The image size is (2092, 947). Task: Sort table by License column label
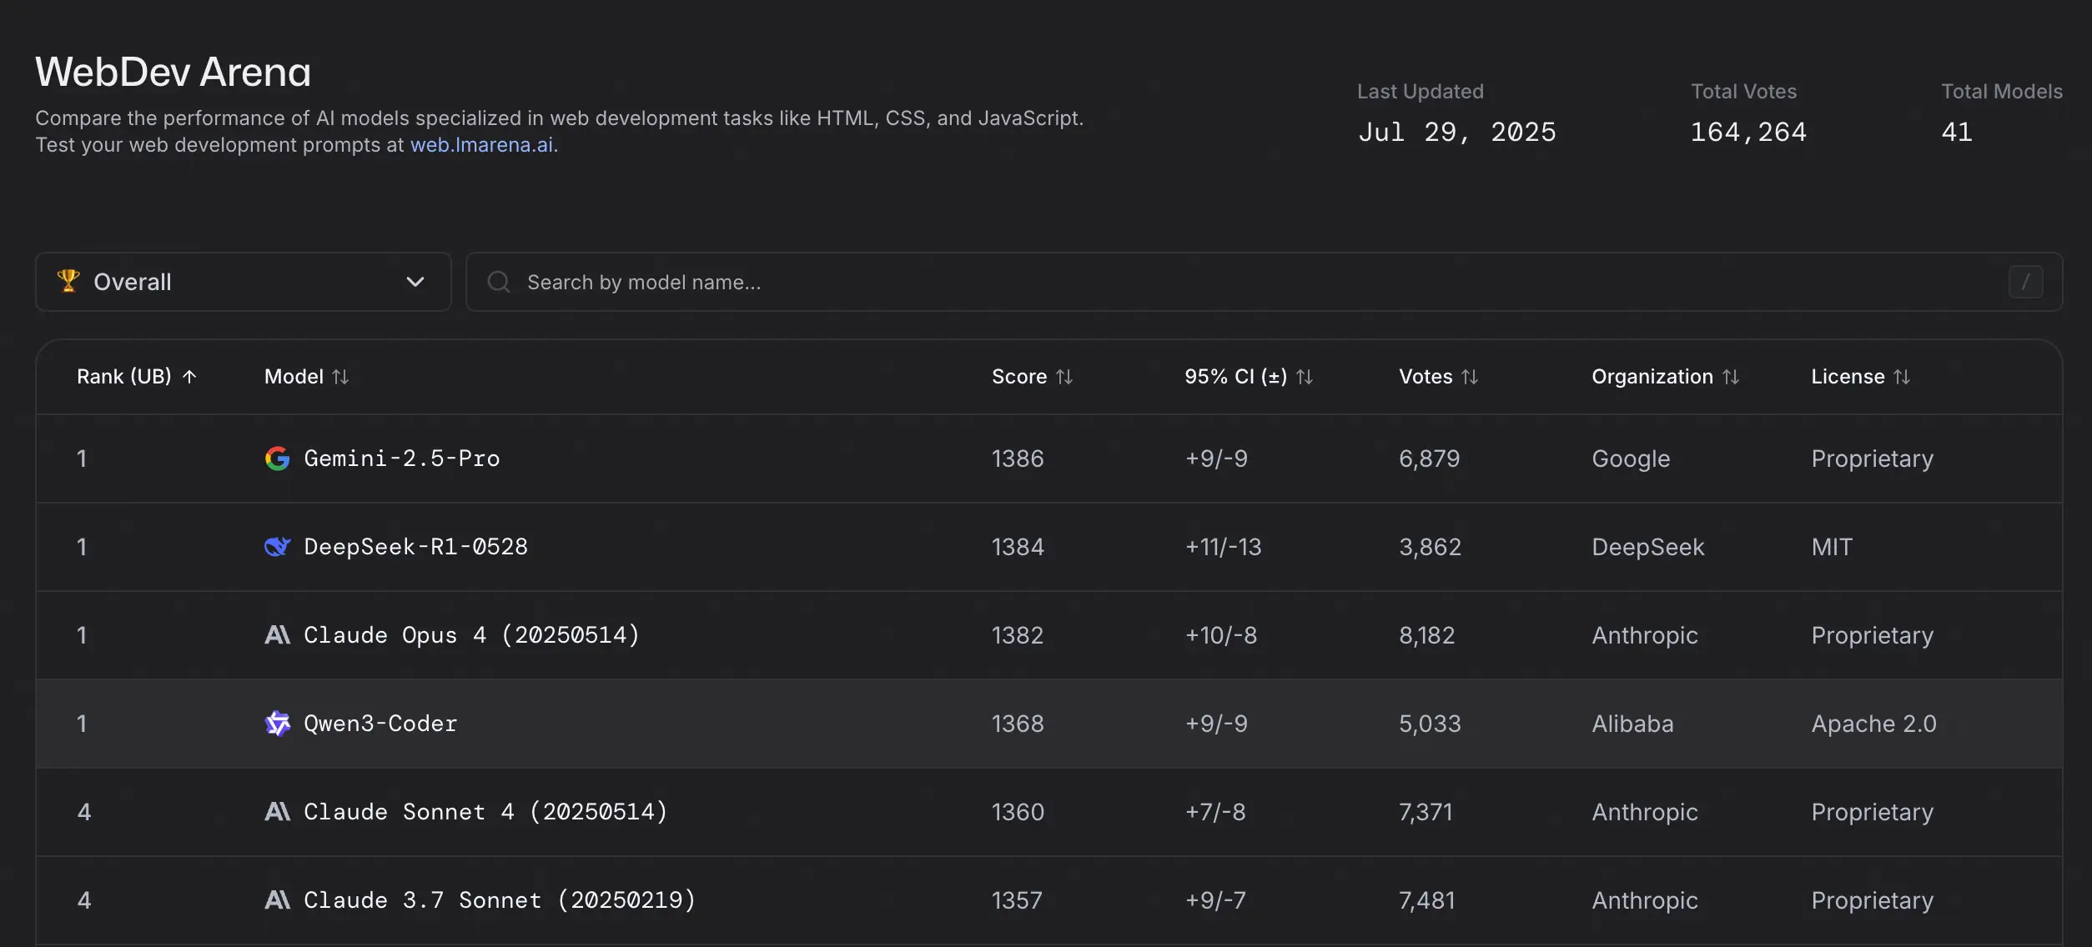1848,377
